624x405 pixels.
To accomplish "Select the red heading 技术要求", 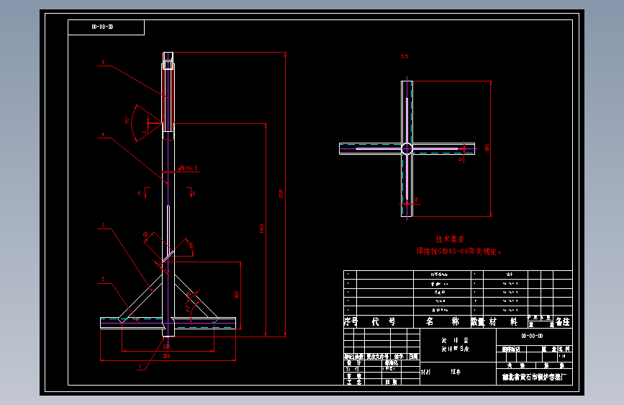I will coord(450,239).
